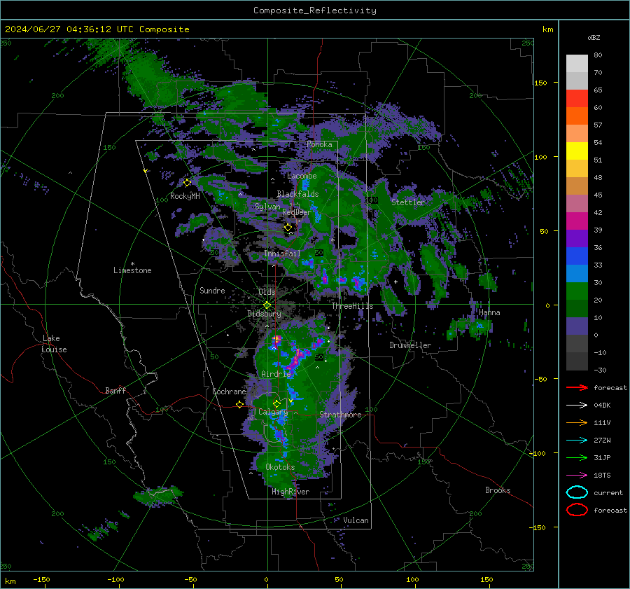Image resolution: width=630 pixels, height=589 pixels.
Task: Click the green 31JP arrow icon
Action: [577, 457]
